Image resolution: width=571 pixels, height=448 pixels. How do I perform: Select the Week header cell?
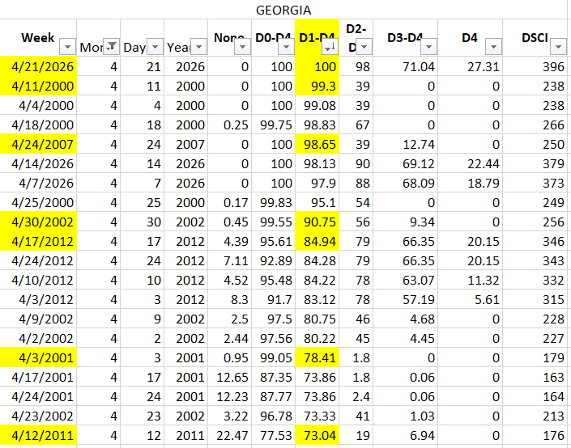(38, 37)
